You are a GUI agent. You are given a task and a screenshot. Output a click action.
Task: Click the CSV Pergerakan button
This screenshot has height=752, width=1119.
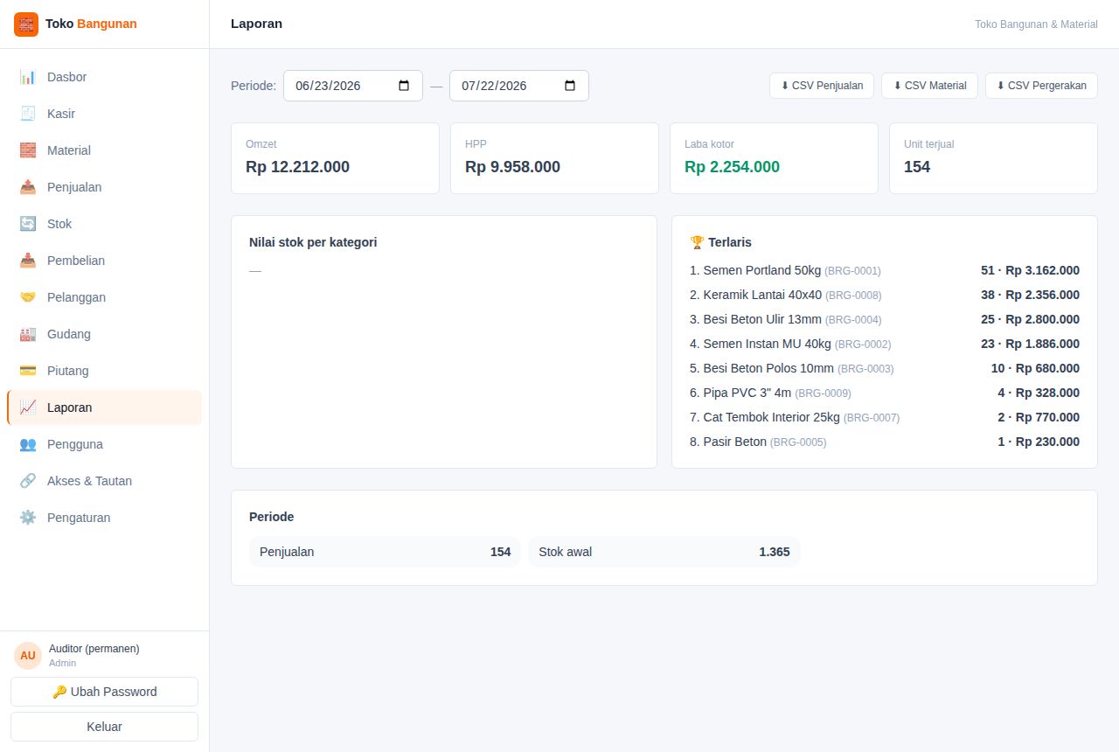1041,86
